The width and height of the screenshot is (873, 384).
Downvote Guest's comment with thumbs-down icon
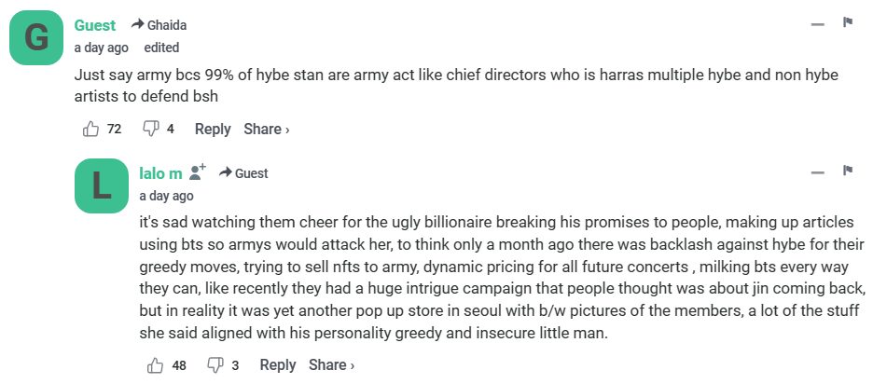[x=149, y=130]
